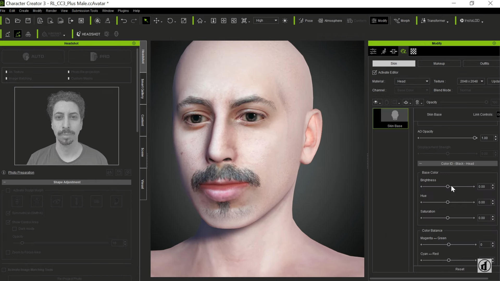Select the Morph tool
This screenshot has width=500, height=281.
point(402,21)
